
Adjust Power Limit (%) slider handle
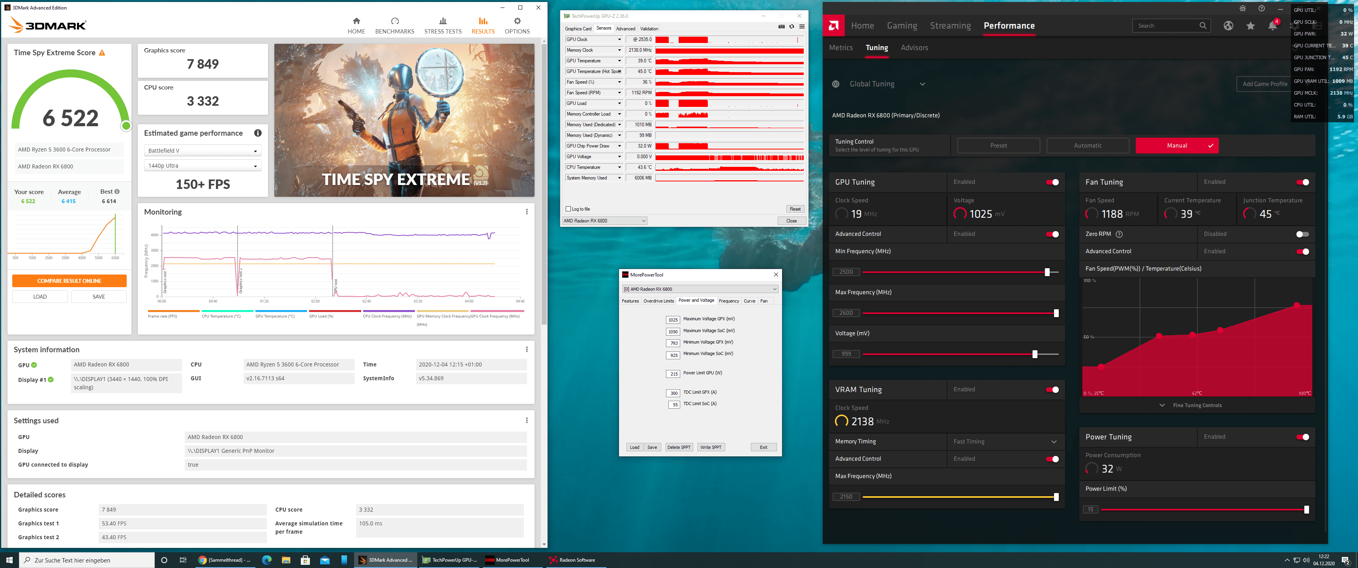pos(1306,510)
